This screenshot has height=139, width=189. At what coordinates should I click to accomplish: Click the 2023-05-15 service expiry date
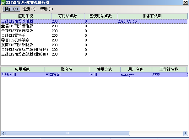tap(127, 21)
